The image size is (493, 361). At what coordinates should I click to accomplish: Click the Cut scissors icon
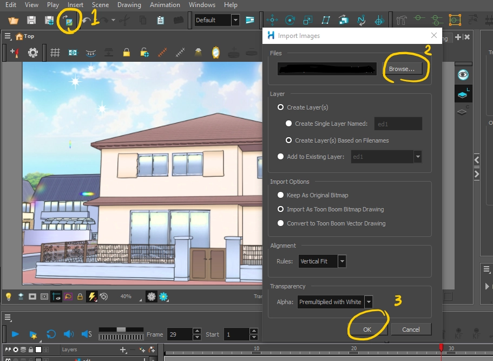tap(125, 20)
